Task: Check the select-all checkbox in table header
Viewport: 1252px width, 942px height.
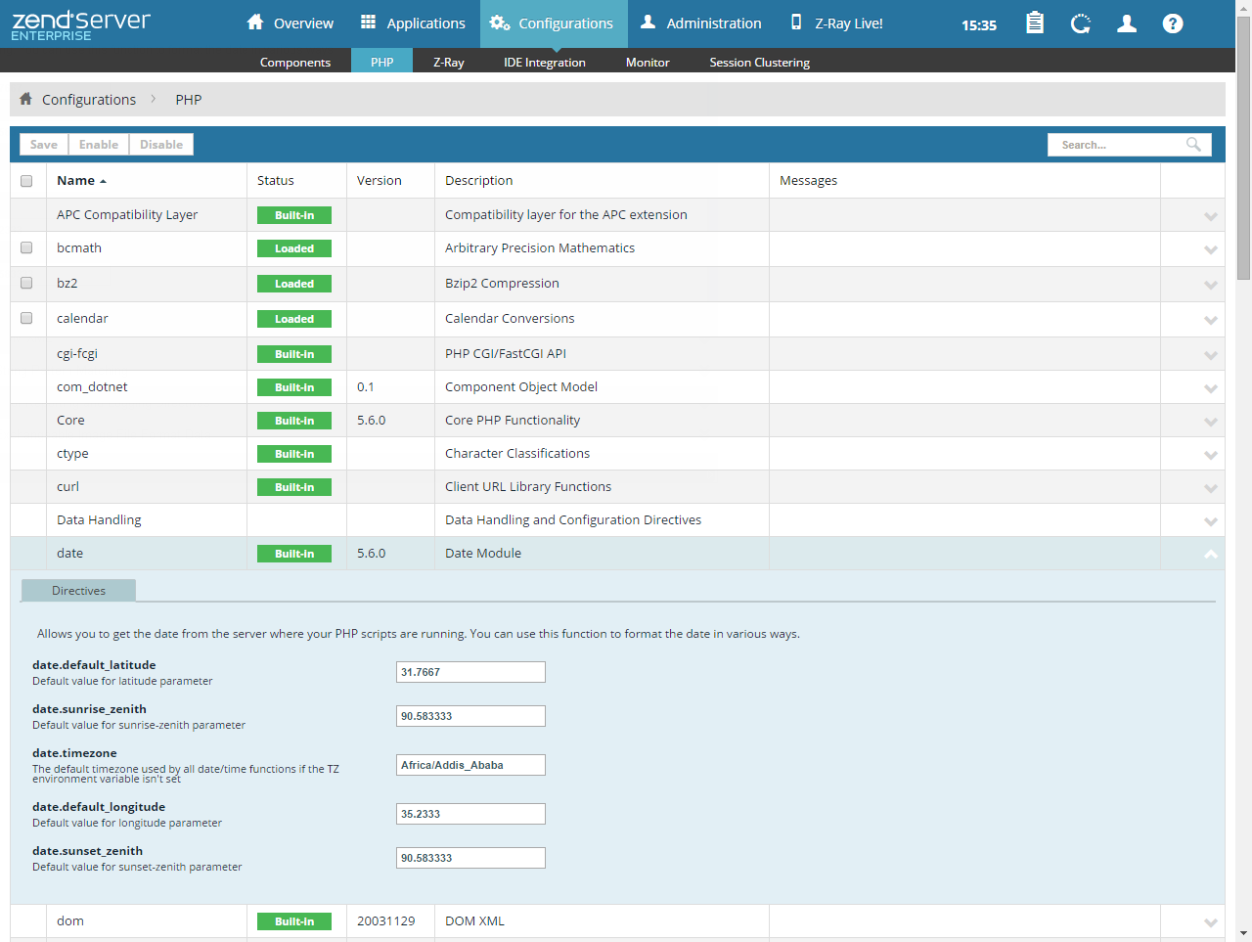Action: click(x=26, y=181)
